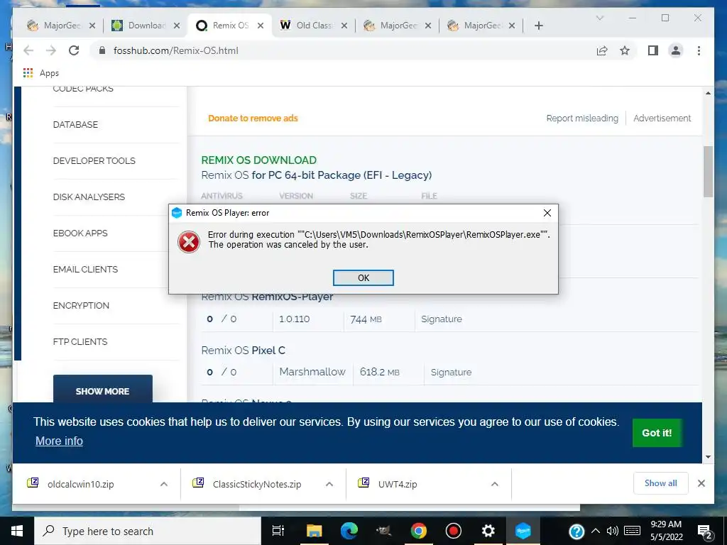
Task: Open Signature for the 744 MB file
Action: point(442,319)
